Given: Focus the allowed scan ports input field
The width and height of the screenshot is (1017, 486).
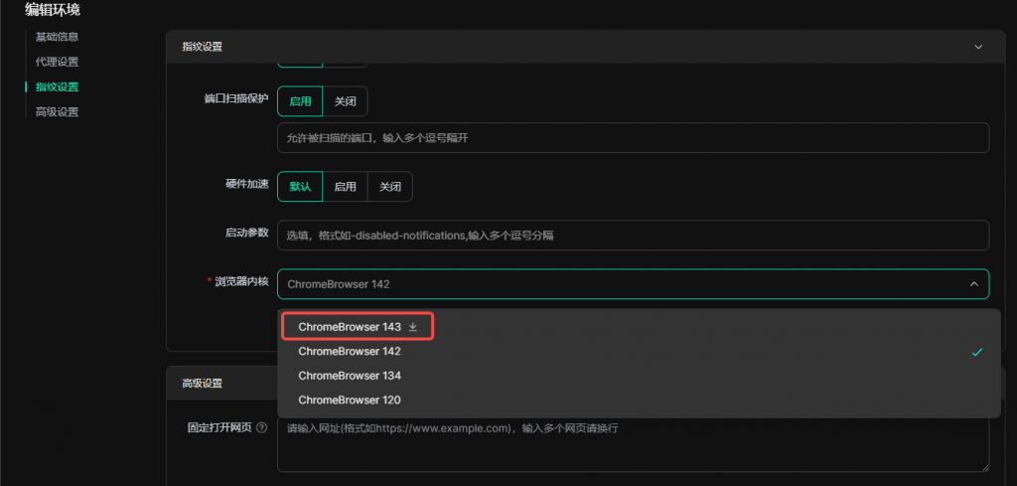Looking at the screenshot, I should [x=633, y=138].
